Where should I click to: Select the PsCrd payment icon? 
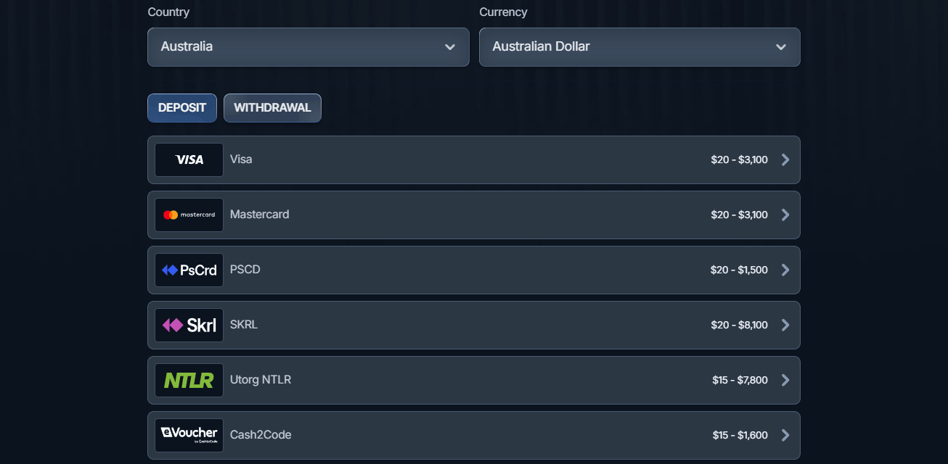click(188, 270)
